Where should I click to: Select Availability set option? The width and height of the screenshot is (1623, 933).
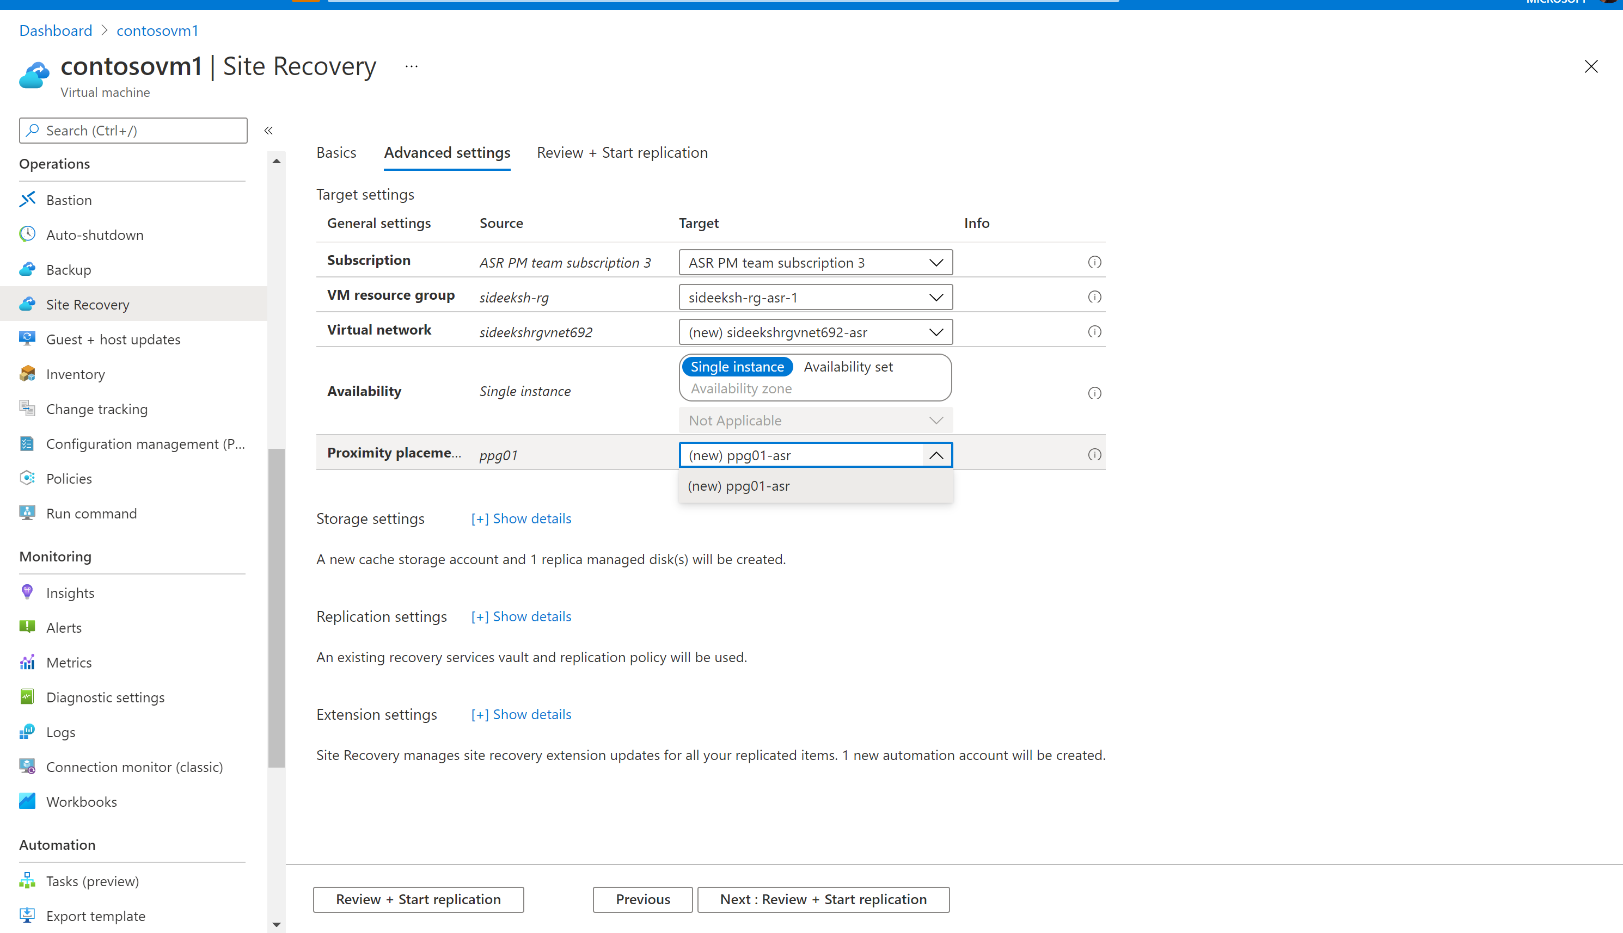click(848, 367)
